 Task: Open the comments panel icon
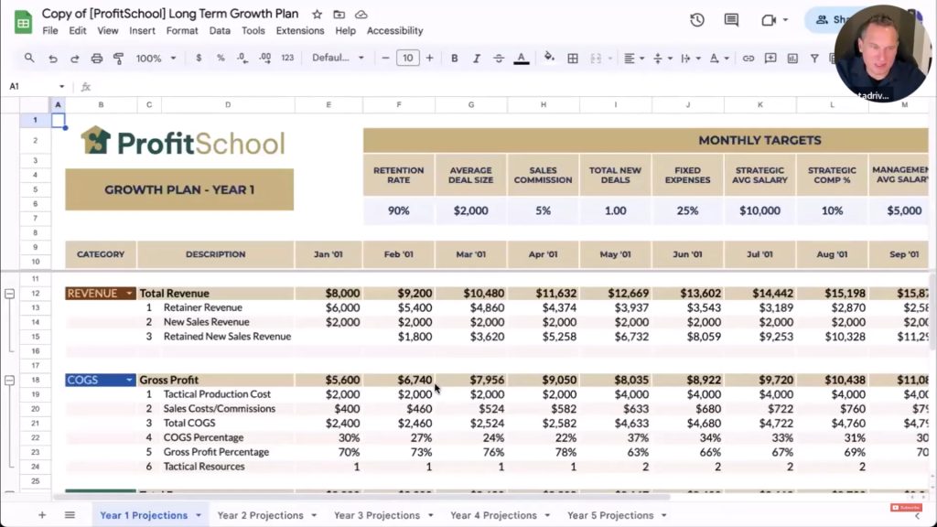pos(731,20)
